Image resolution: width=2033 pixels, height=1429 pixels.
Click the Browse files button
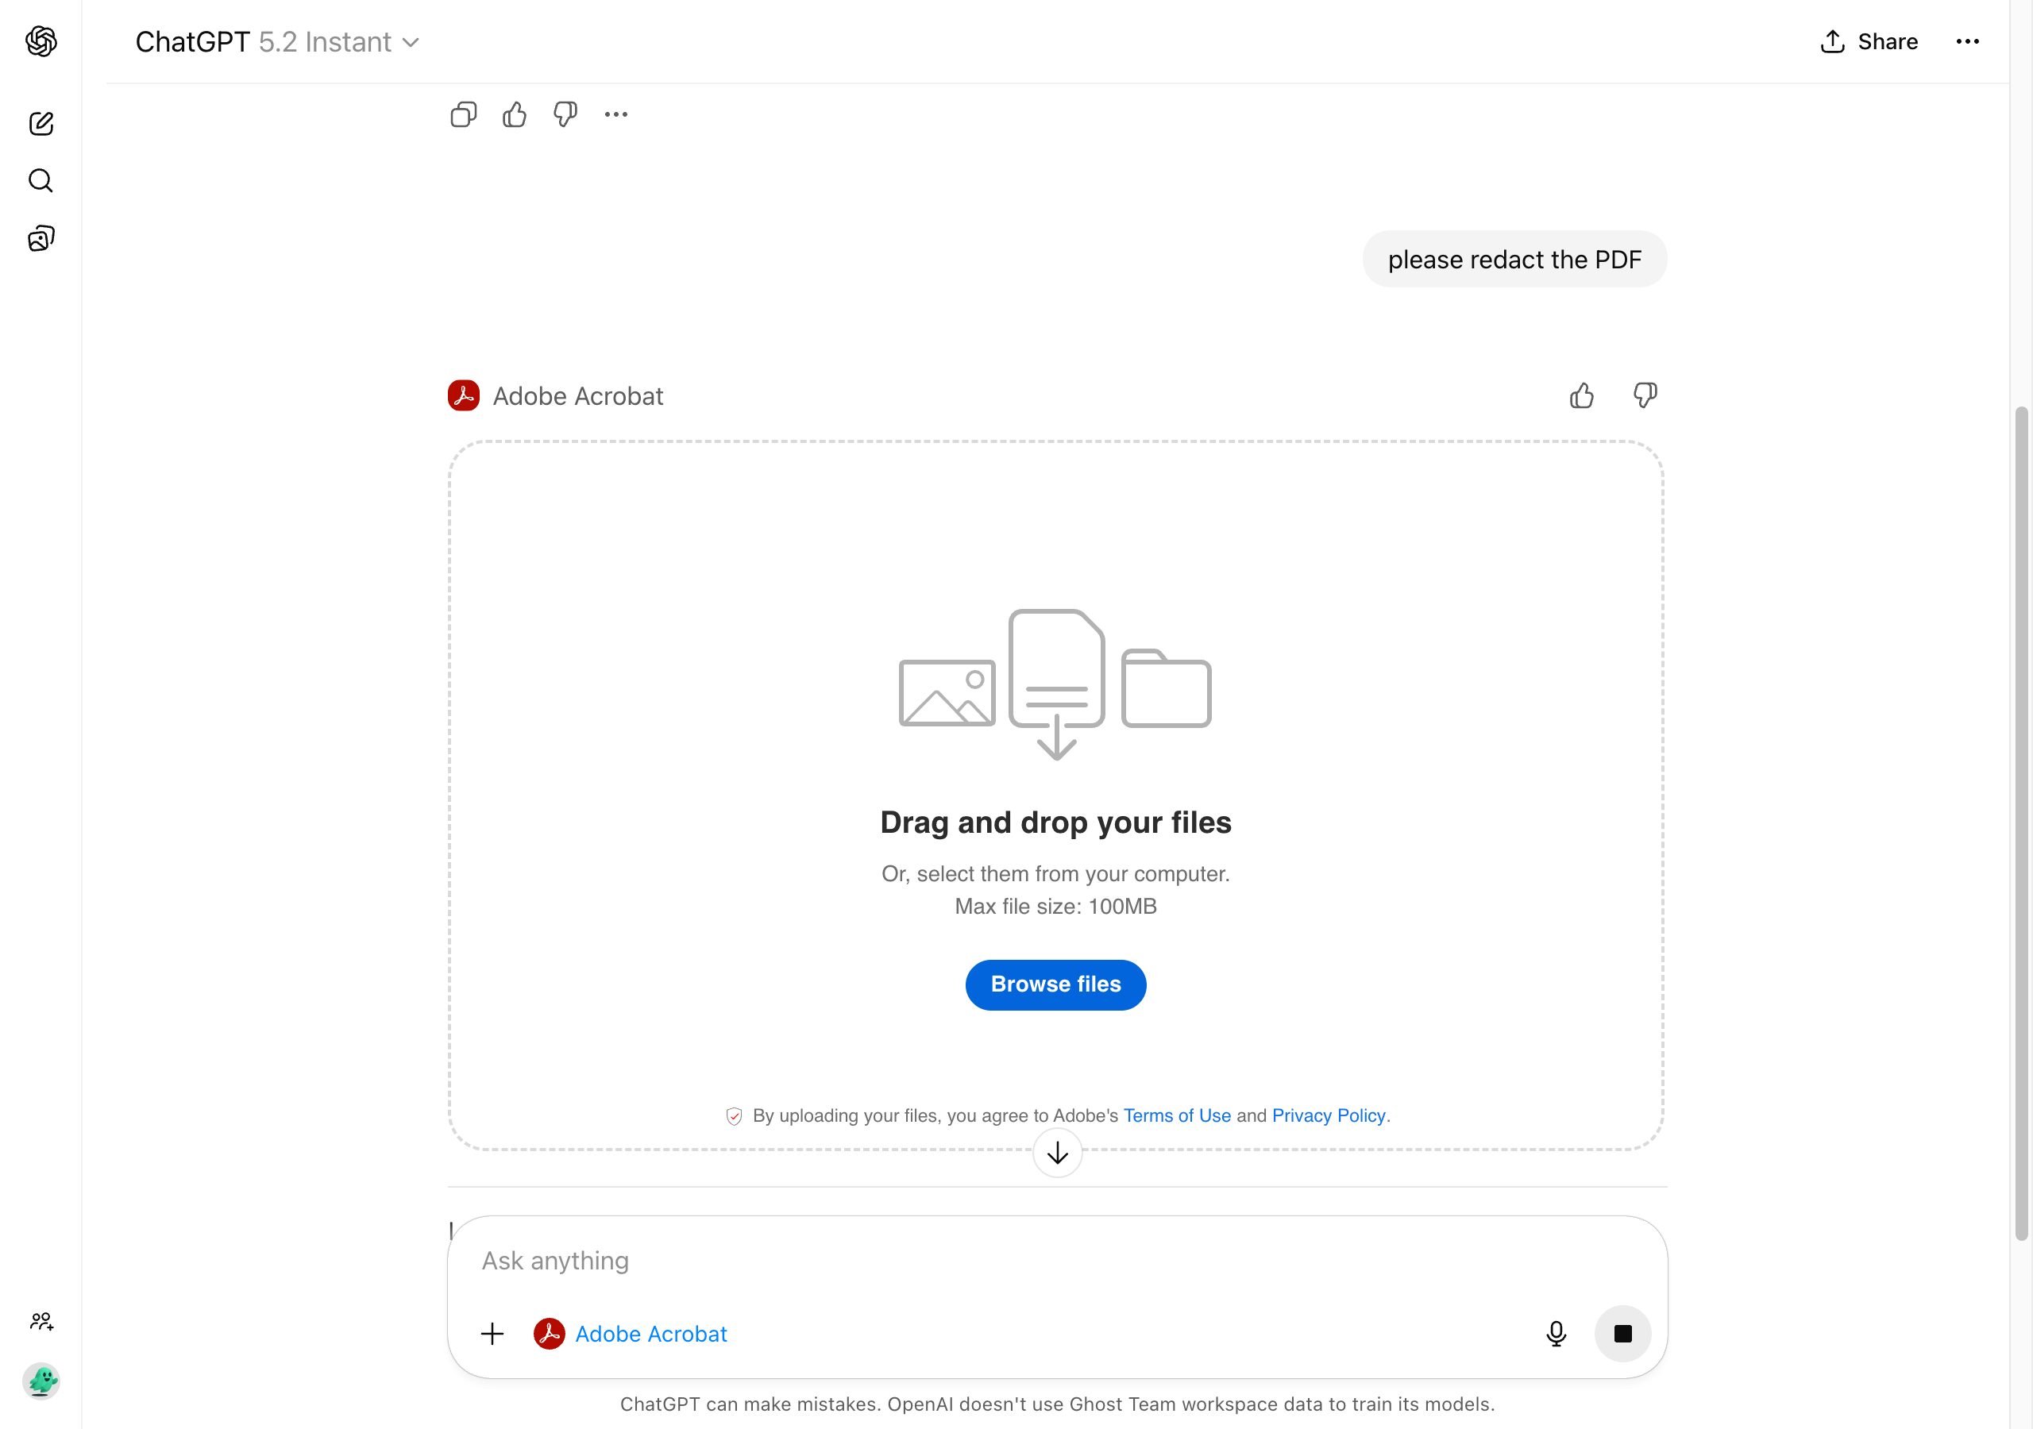point(1055,984)
